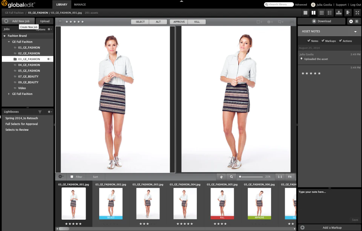362x231 pixels.
Task: Click the APPROVE button
Action: (x=179, y=22)
